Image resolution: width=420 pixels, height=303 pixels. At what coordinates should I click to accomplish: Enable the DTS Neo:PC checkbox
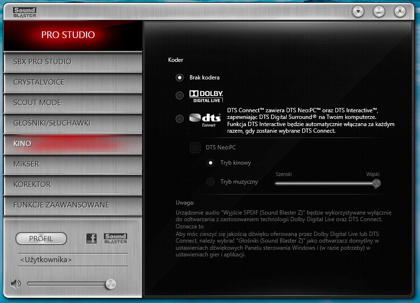pyautogui.click(x=195, y=147)
